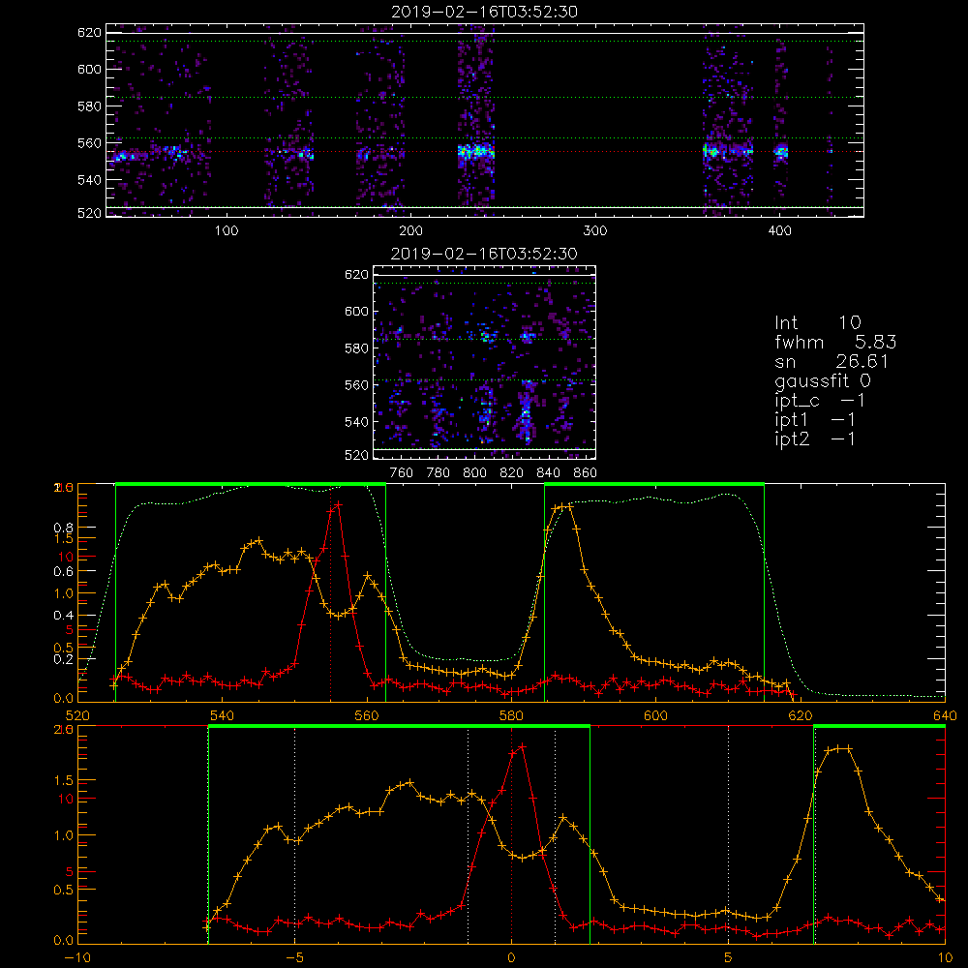Viewport: 968px width, 968px height.
Task: Select the 'Int 10' readout line
Action: [x=817, y=323]
